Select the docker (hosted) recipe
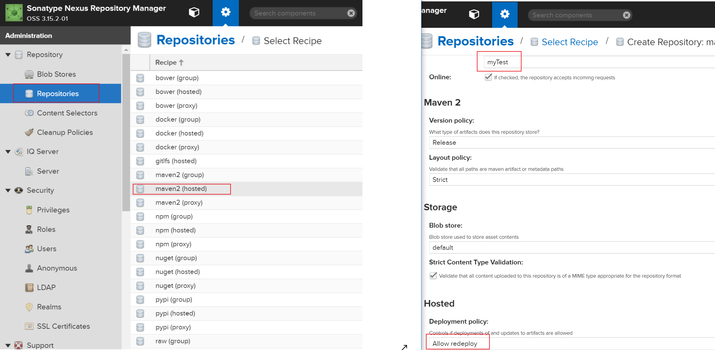Screen dimensions: 715x350 [247, 133]
